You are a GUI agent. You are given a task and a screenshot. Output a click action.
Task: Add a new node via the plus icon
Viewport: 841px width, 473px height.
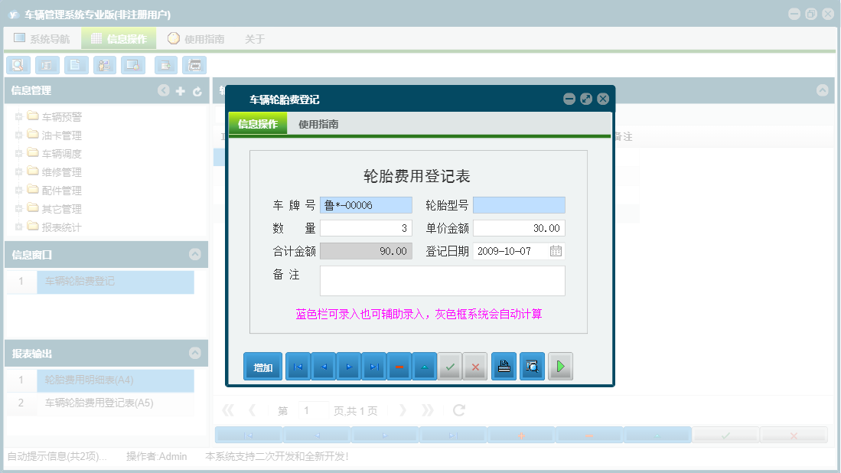click(x=181, y=90)
